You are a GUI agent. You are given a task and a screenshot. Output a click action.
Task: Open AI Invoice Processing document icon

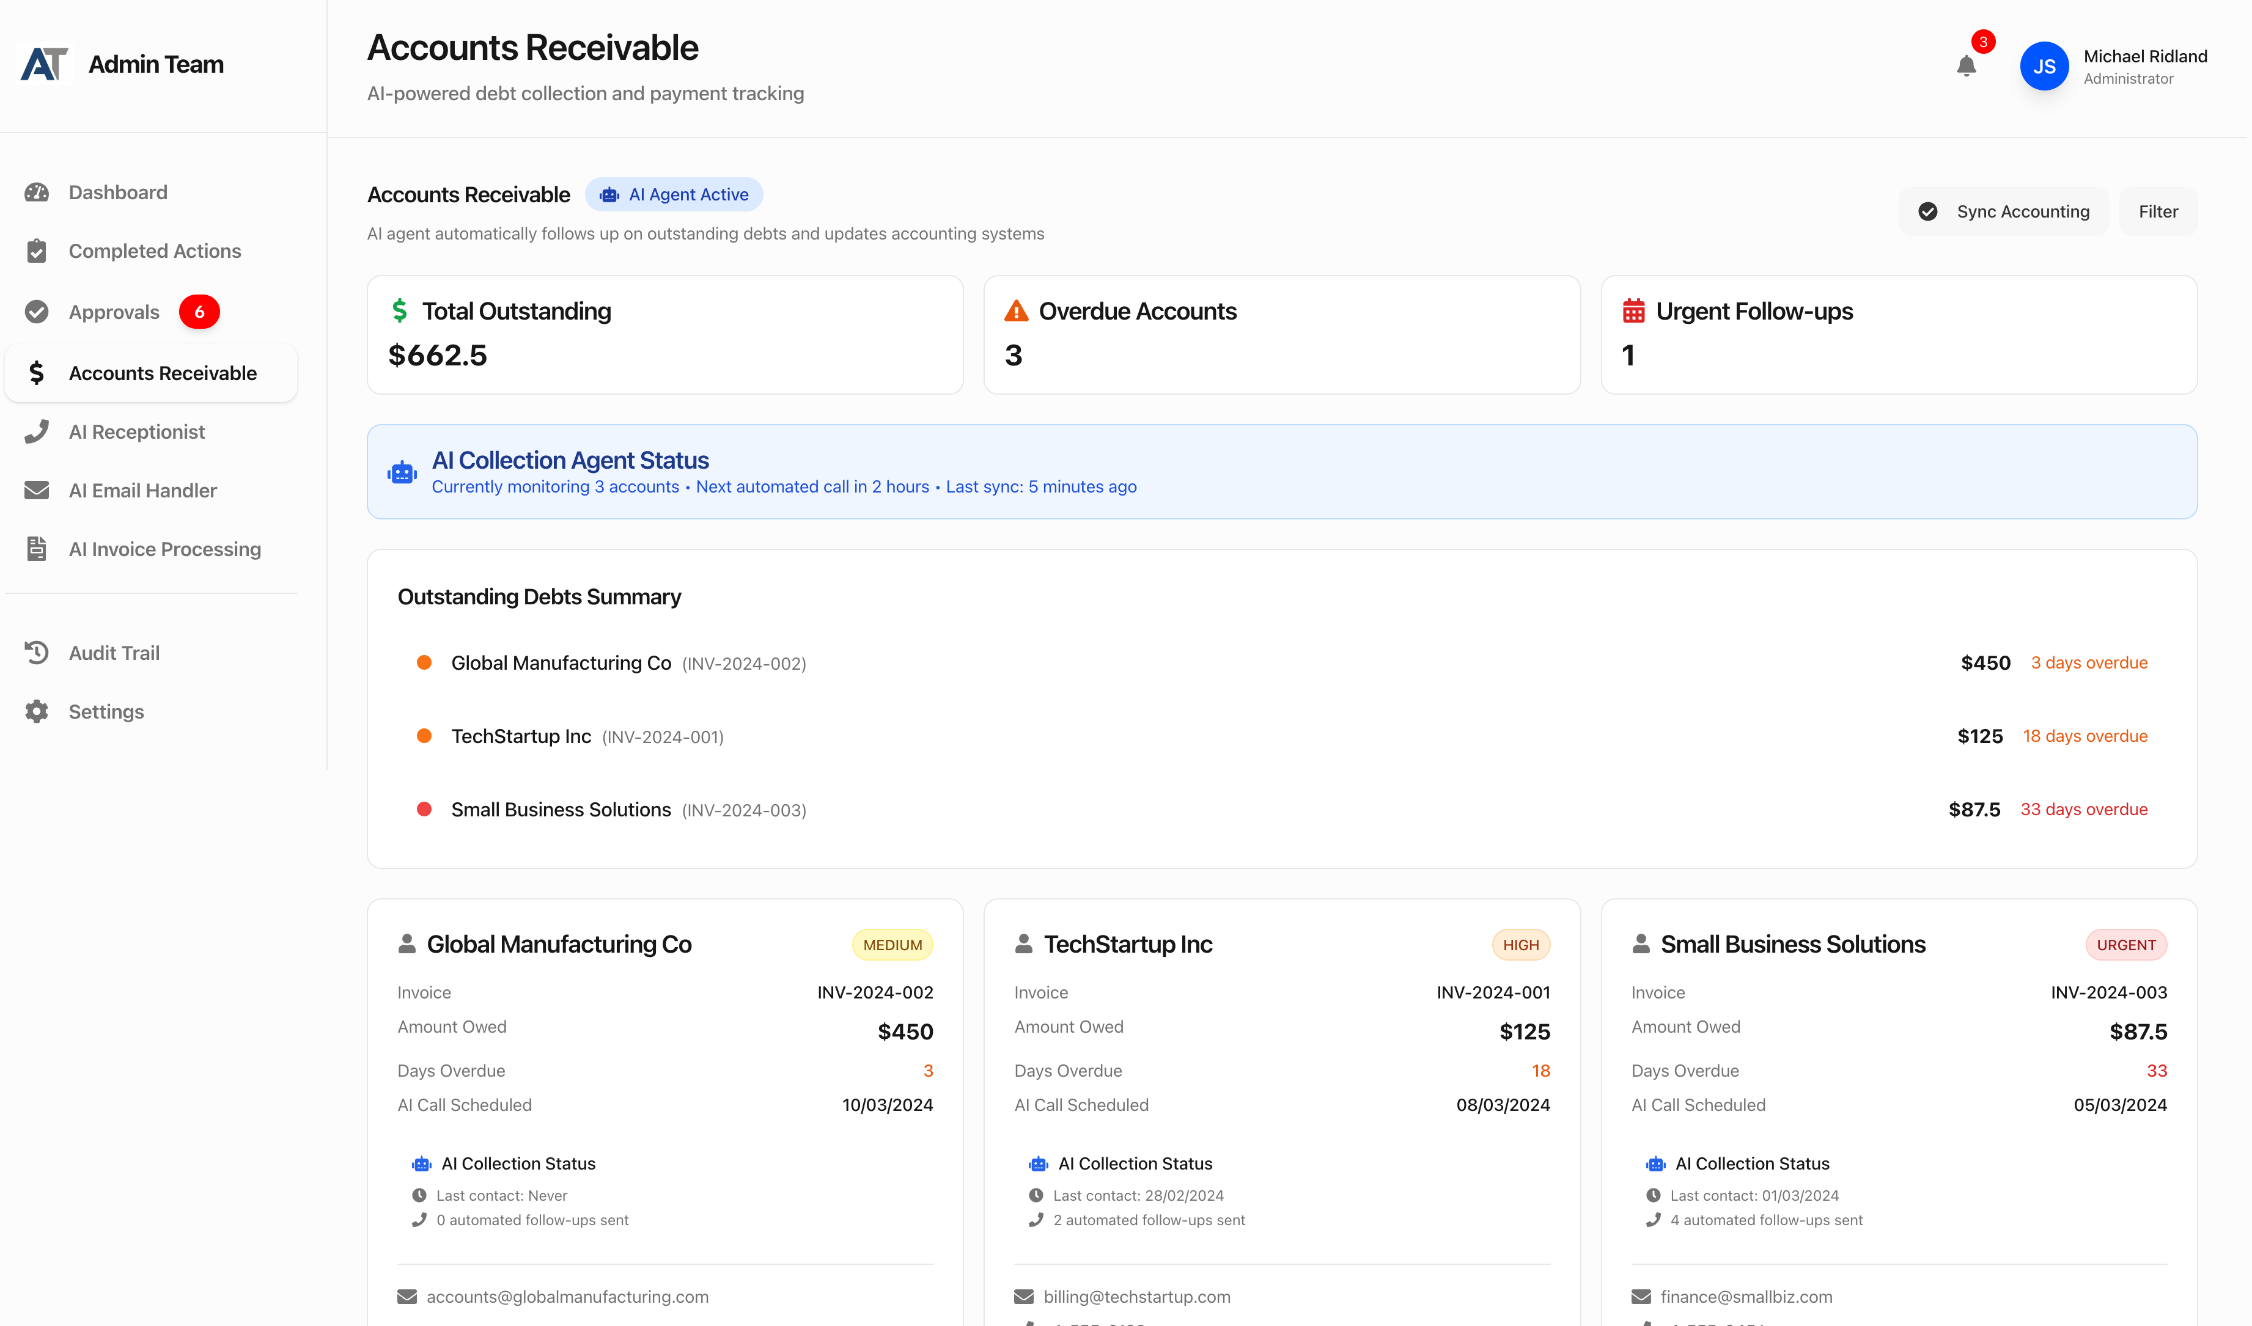pyautogui.click(x=35, y=549)
